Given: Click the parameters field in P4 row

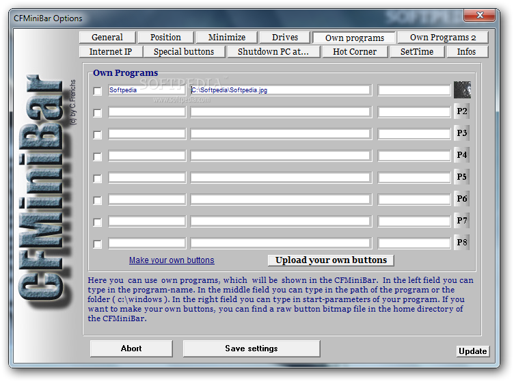Looking at the screenshot, I should pos(414,156).
